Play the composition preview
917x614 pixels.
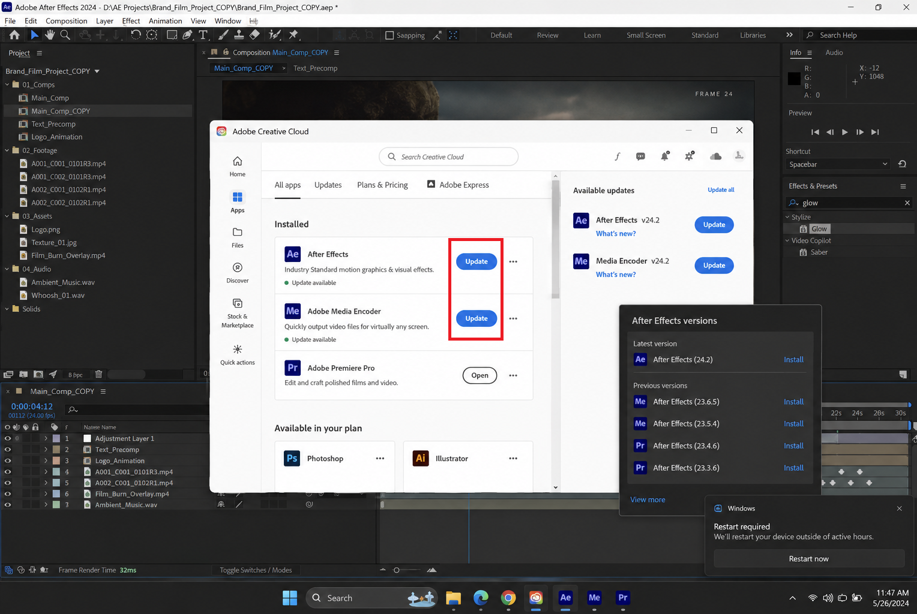[x=844, y=132]
